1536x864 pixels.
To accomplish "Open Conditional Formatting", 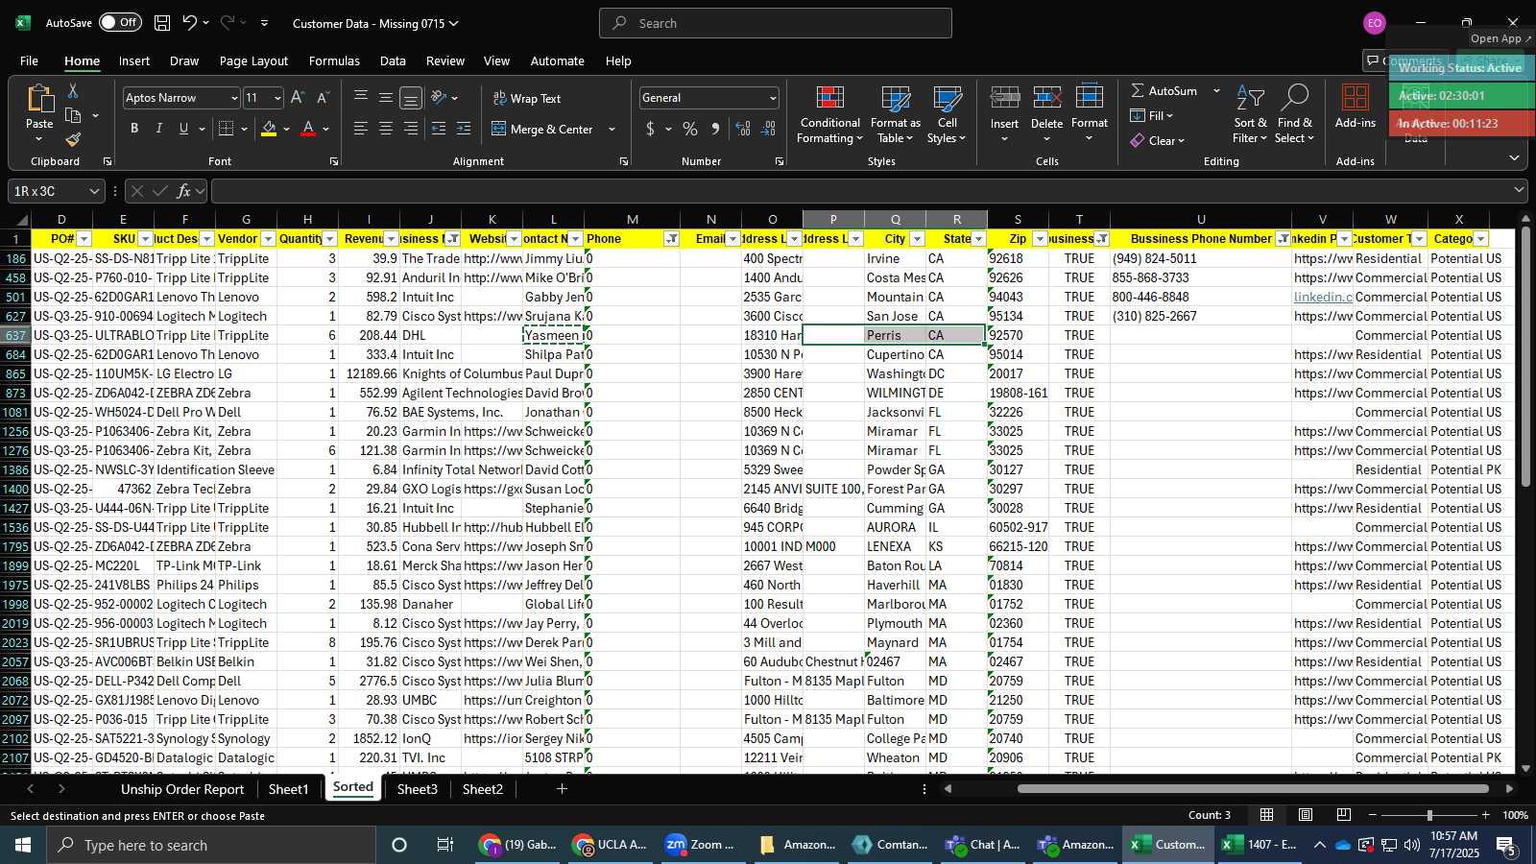I will [x=829, y=115].
